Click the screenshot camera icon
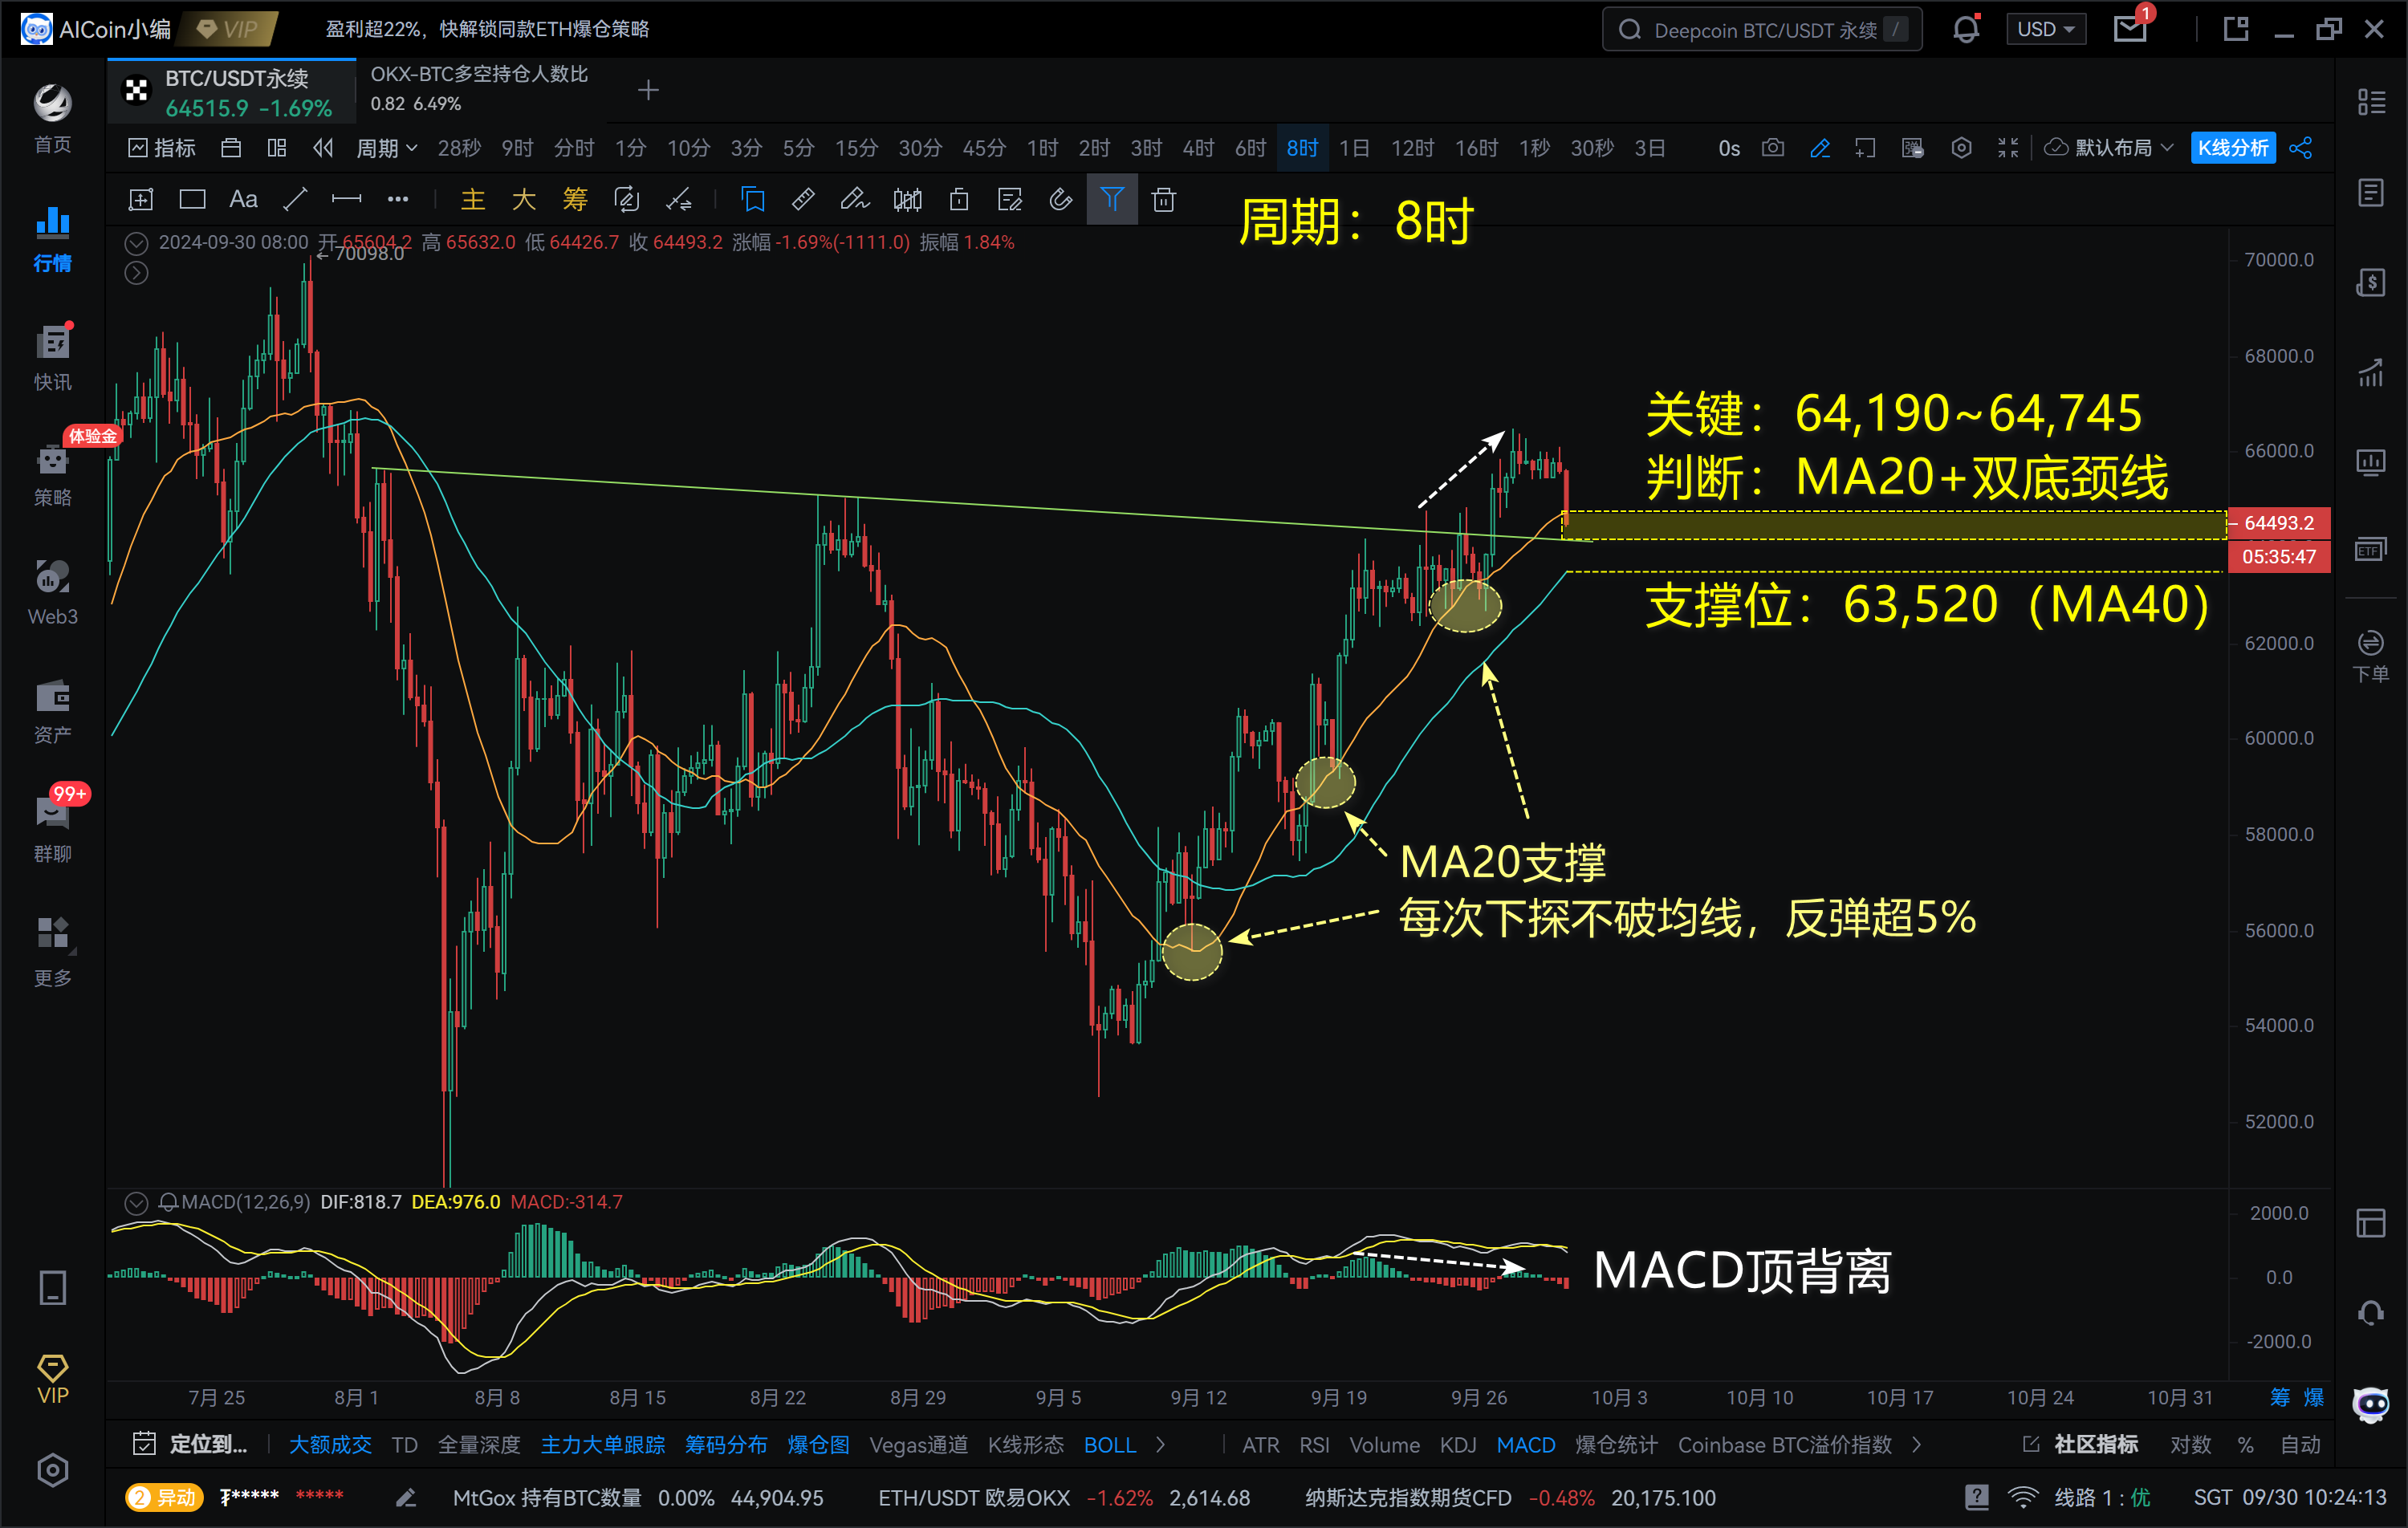Screen dimensions: 2408x1528 1772,148
